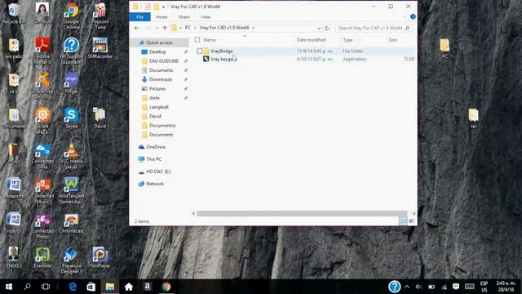522x294 pixels.
Task: Open the FooPlayer desktop shortcut
Action: coord(100,257)
